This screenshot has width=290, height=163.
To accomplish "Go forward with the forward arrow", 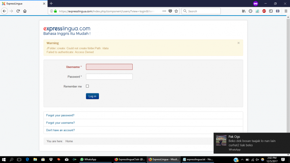I will [11, 11].
